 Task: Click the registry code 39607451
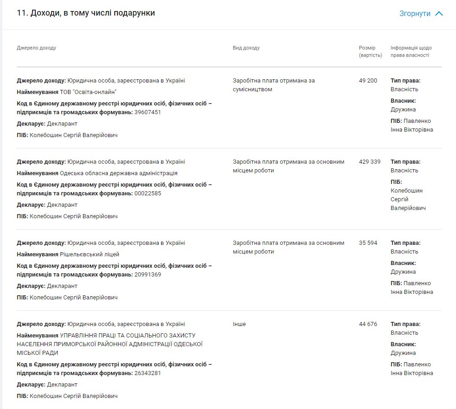148,112
